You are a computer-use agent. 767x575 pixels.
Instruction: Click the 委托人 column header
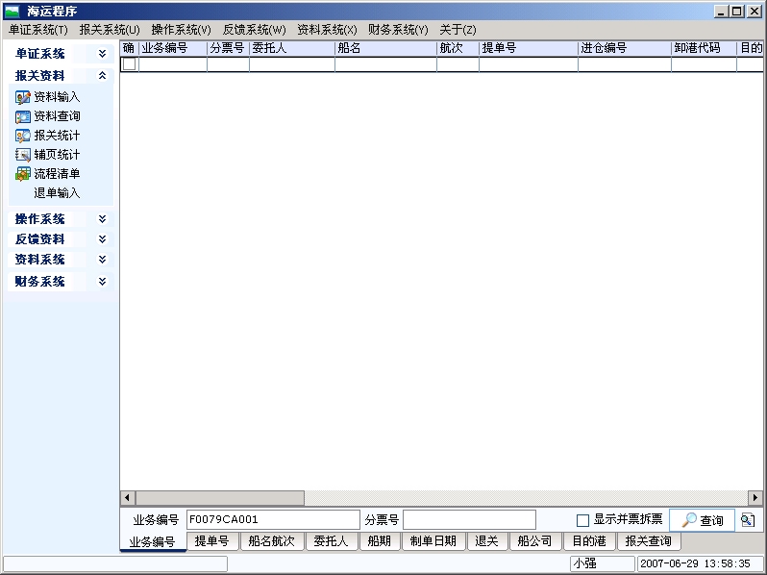point(292,48)
